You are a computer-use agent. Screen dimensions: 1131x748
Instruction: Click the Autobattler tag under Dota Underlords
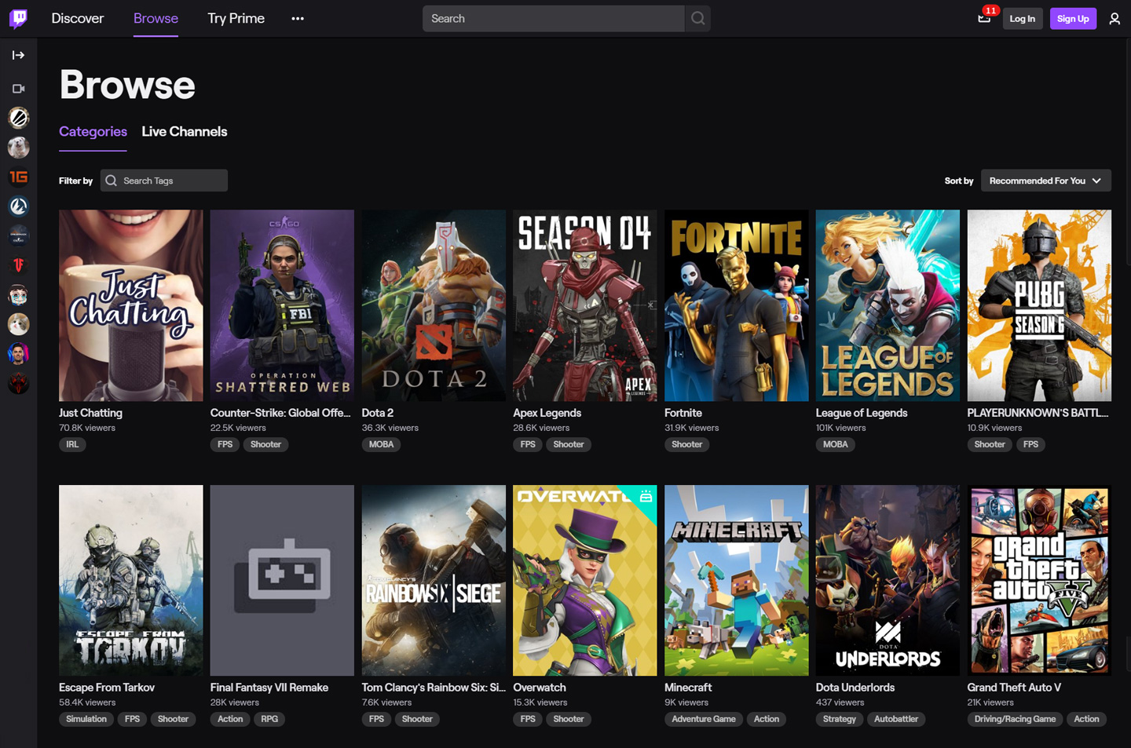(896, 719)
